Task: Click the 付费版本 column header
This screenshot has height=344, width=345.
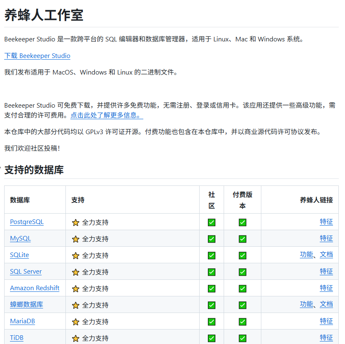Action: [242, 200]
